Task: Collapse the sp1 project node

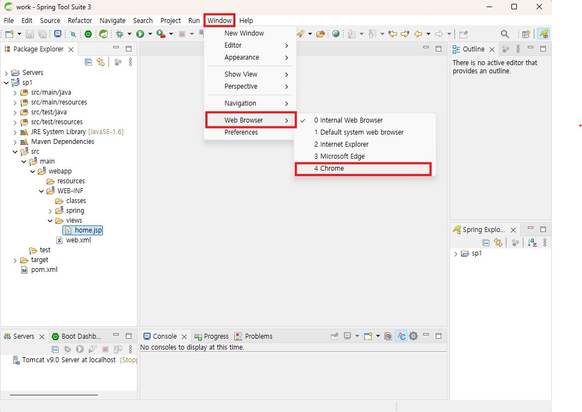Action: point(7,83)
